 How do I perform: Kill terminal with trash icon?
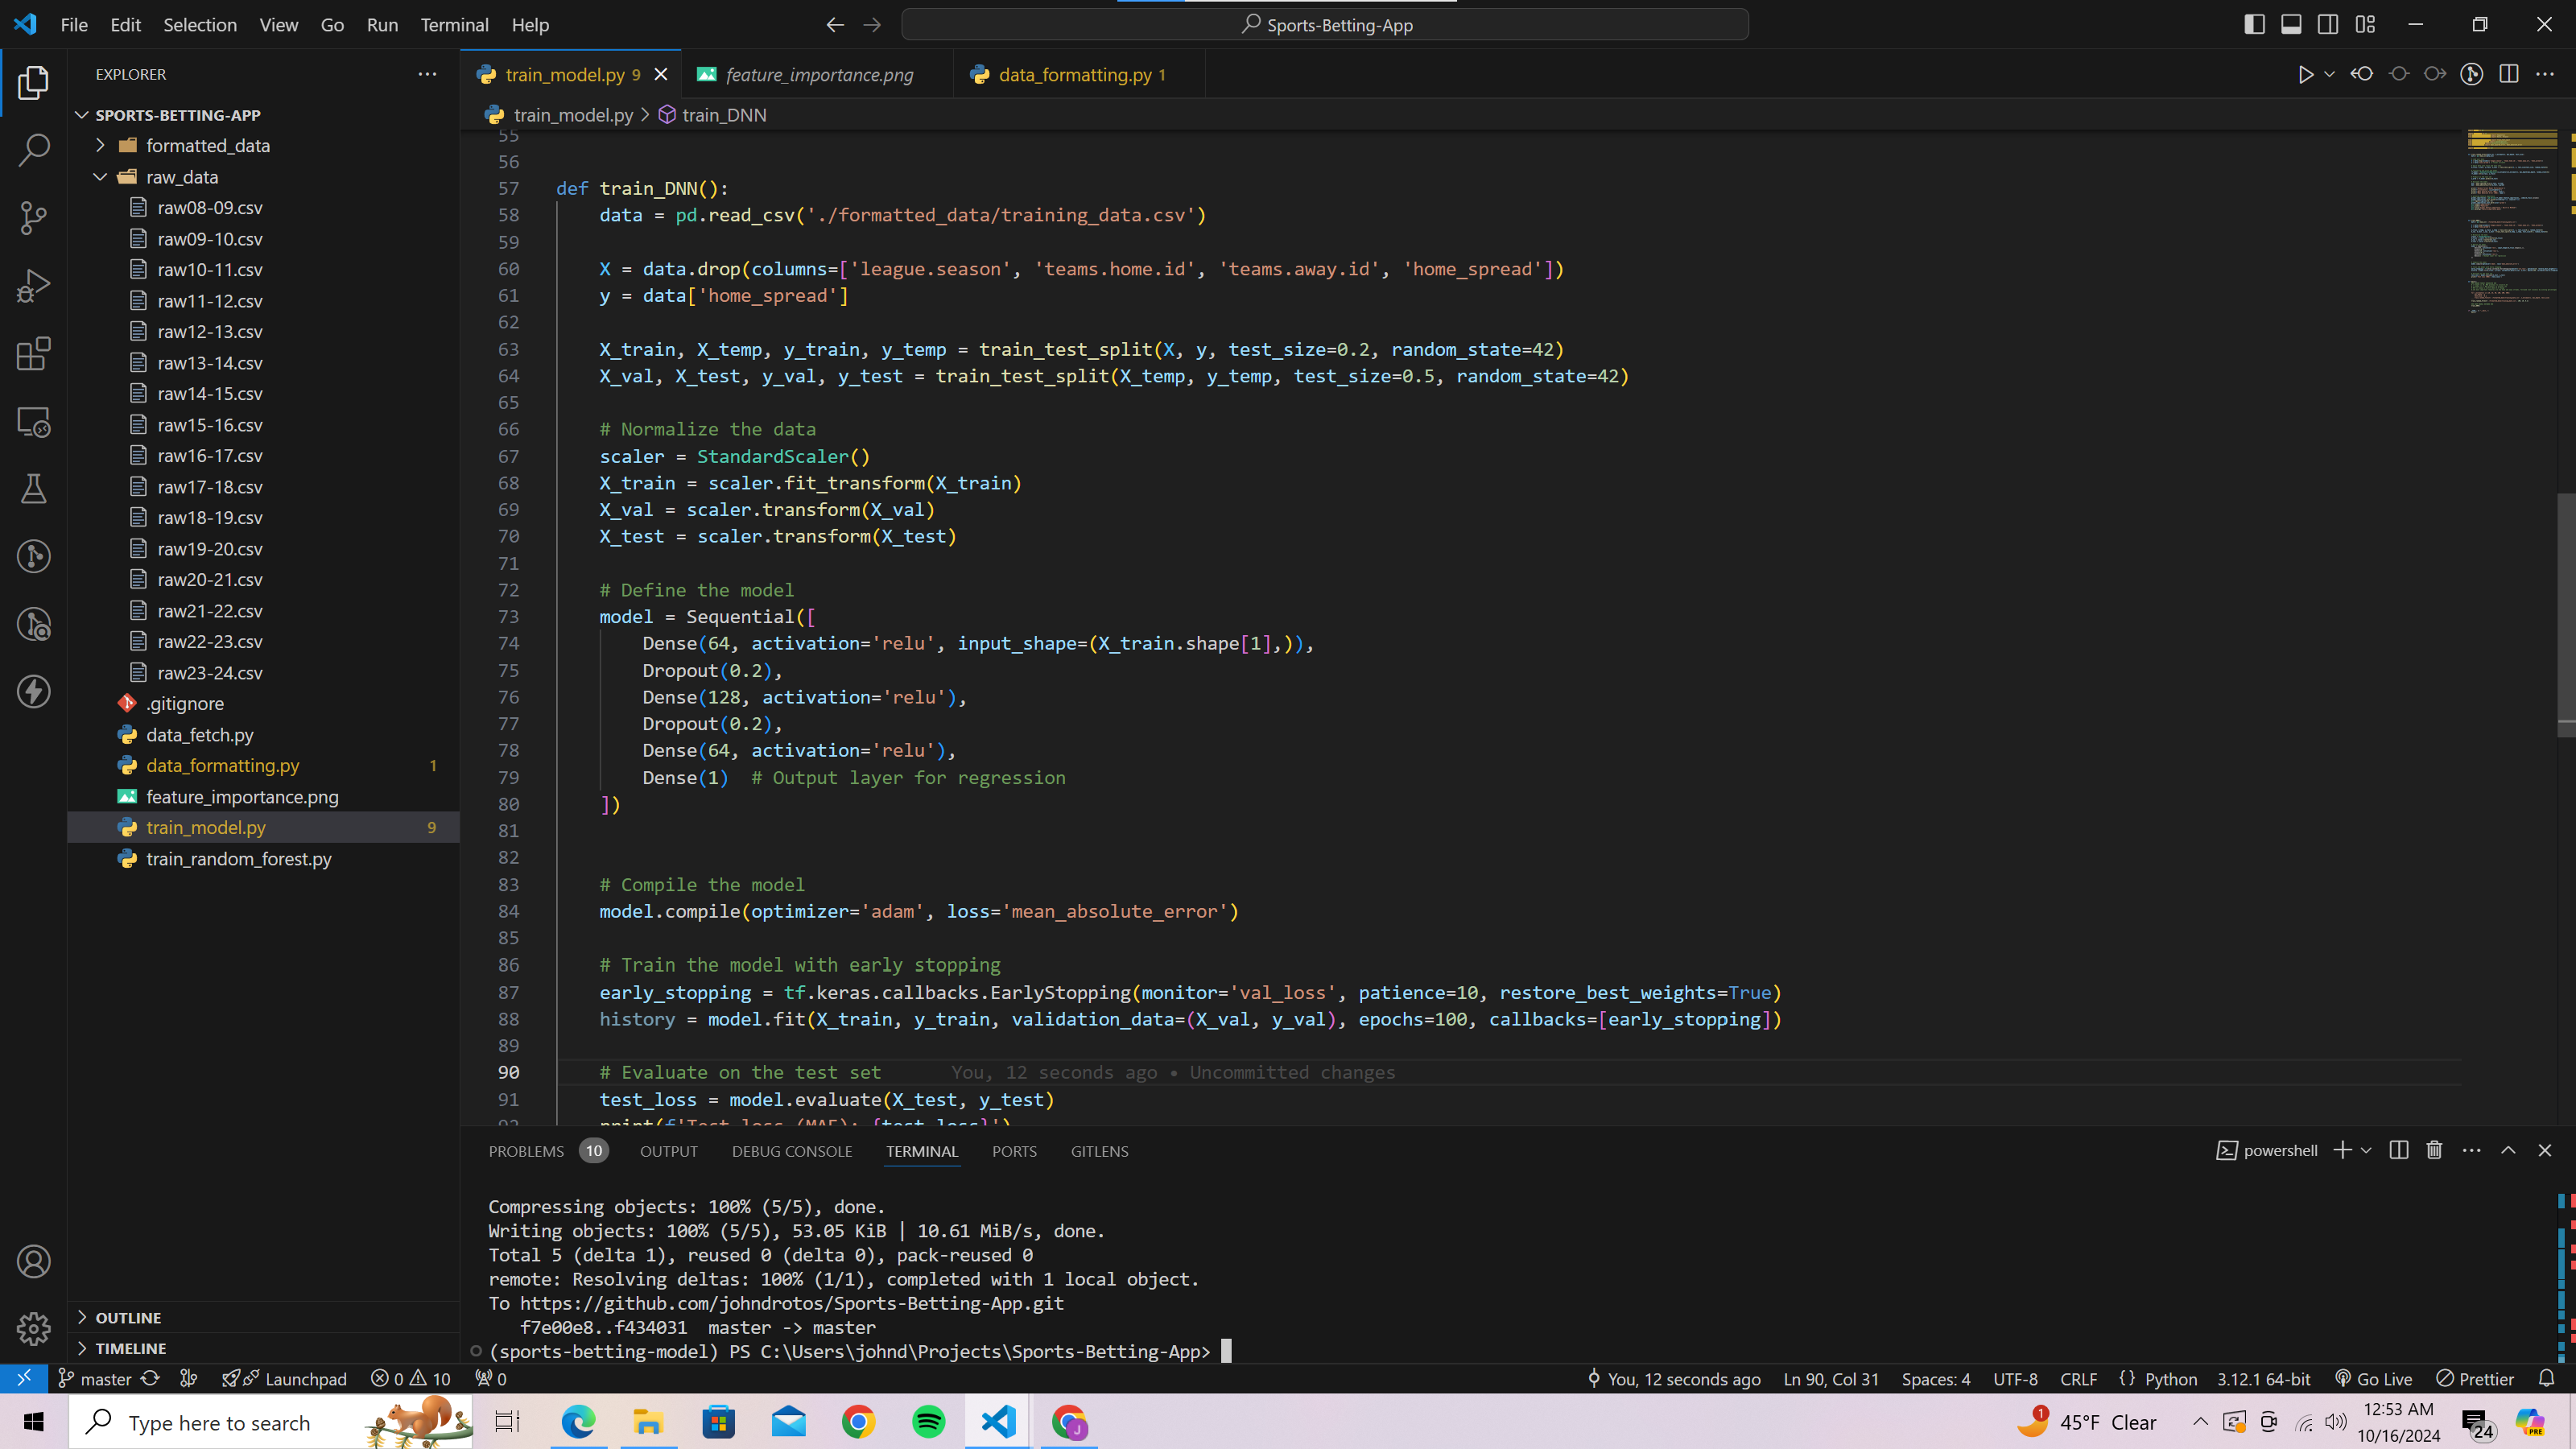pyautogui.click(x=2434, y=1150)
